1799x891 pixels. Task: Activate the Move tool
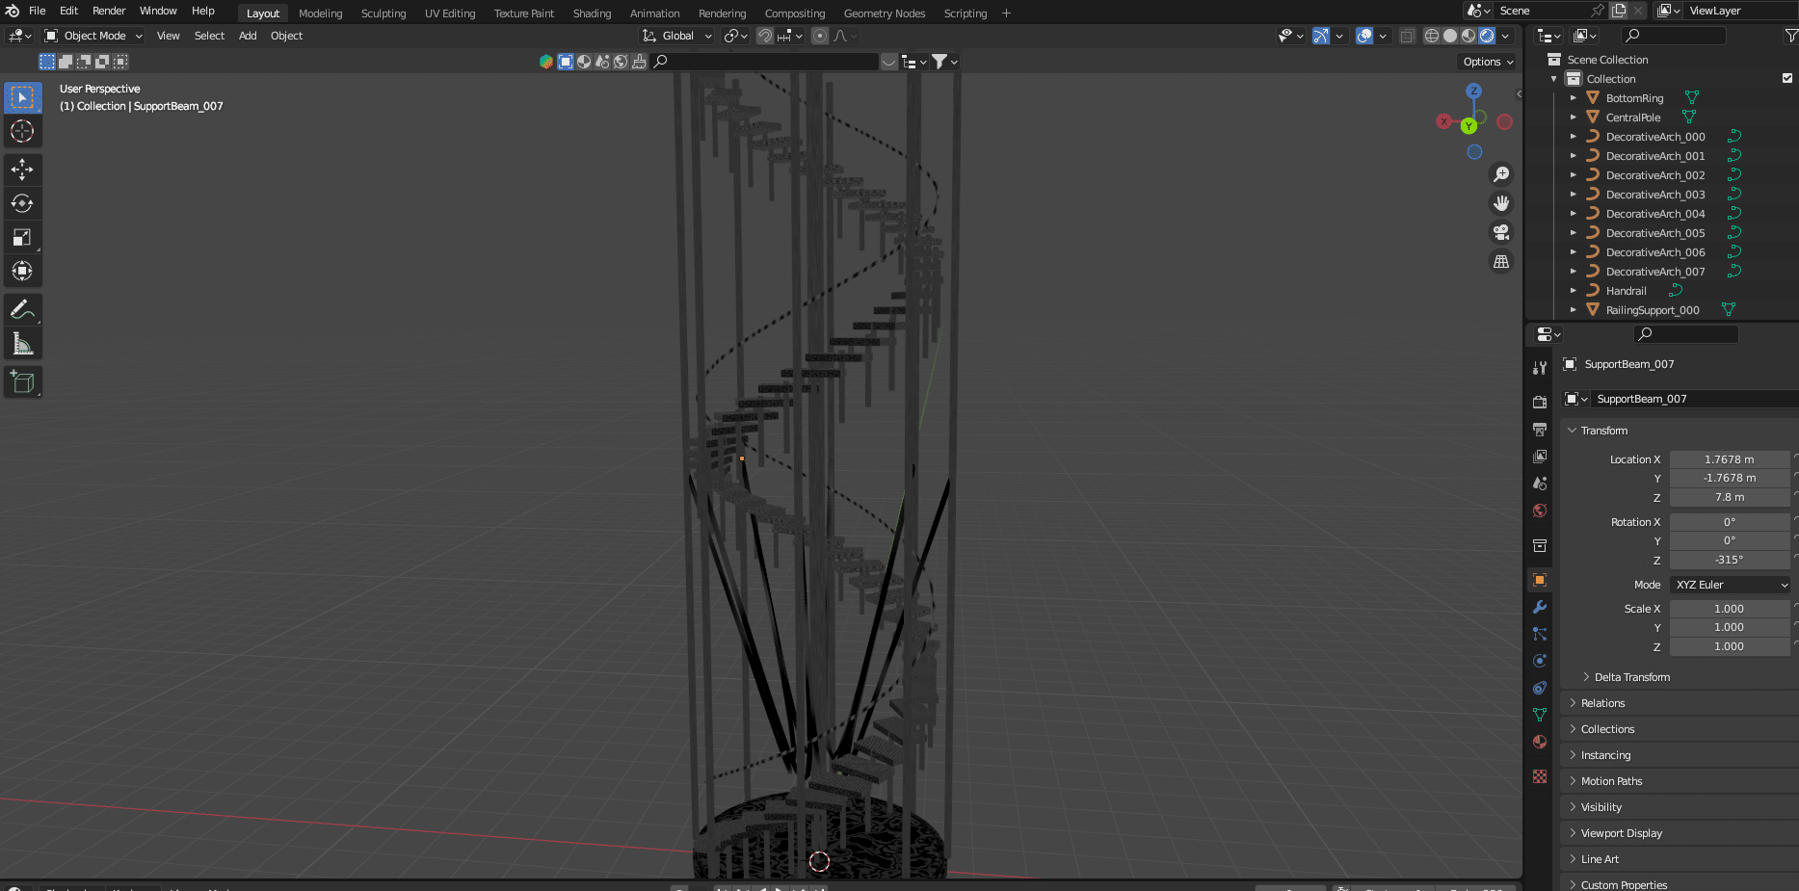coord(23,170)
